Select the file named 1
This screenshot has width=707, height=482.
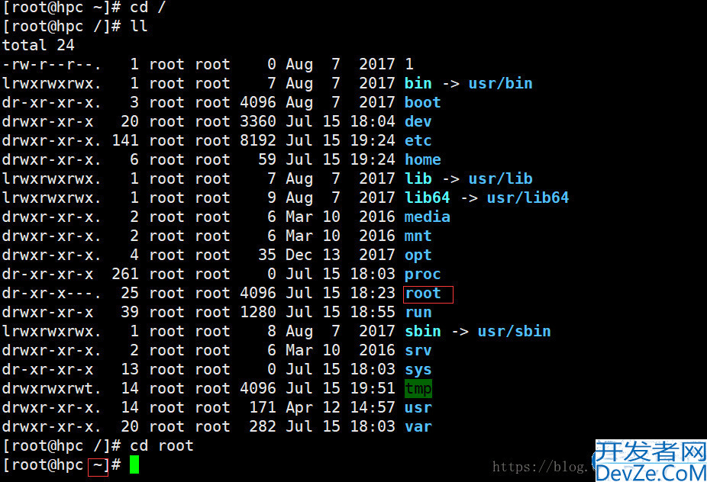(x=409, y=65)
